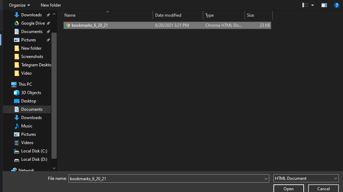Image resolution: width=343 pixels, height=192 pixels.
Task: Select Downloads icon under This PC
Action: tap(17, 118)
